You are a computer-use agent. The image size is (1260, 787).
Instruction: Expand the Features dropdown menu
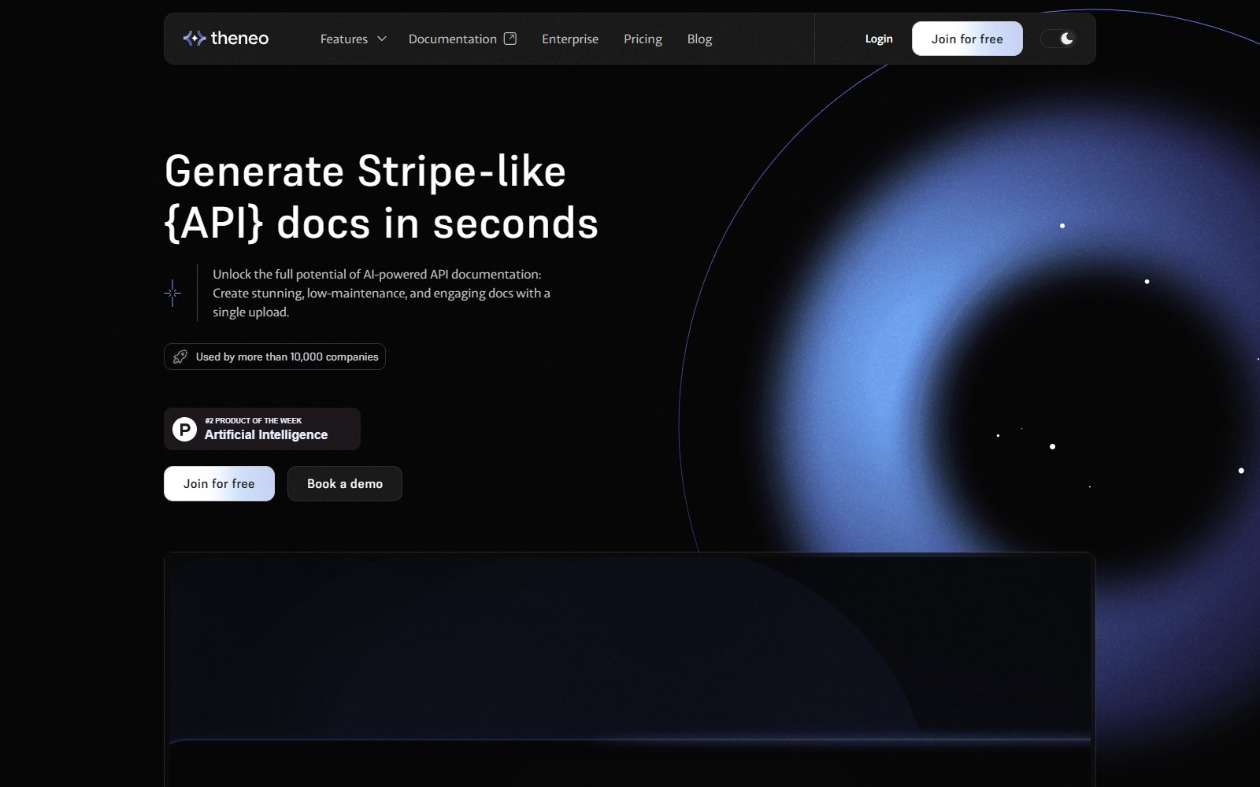354,39
